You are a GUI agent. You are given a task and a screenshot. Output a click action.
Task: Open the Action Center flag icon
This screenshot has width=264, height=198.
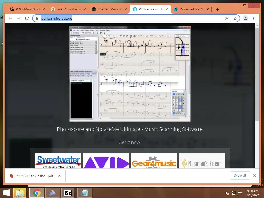coord(240,193)
